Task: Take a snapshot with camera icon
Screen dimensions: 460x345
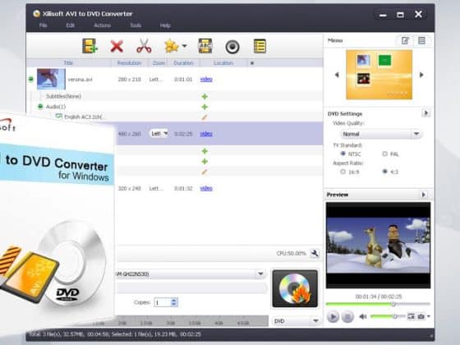Action: pyautogui.click(x=421, y=316)
